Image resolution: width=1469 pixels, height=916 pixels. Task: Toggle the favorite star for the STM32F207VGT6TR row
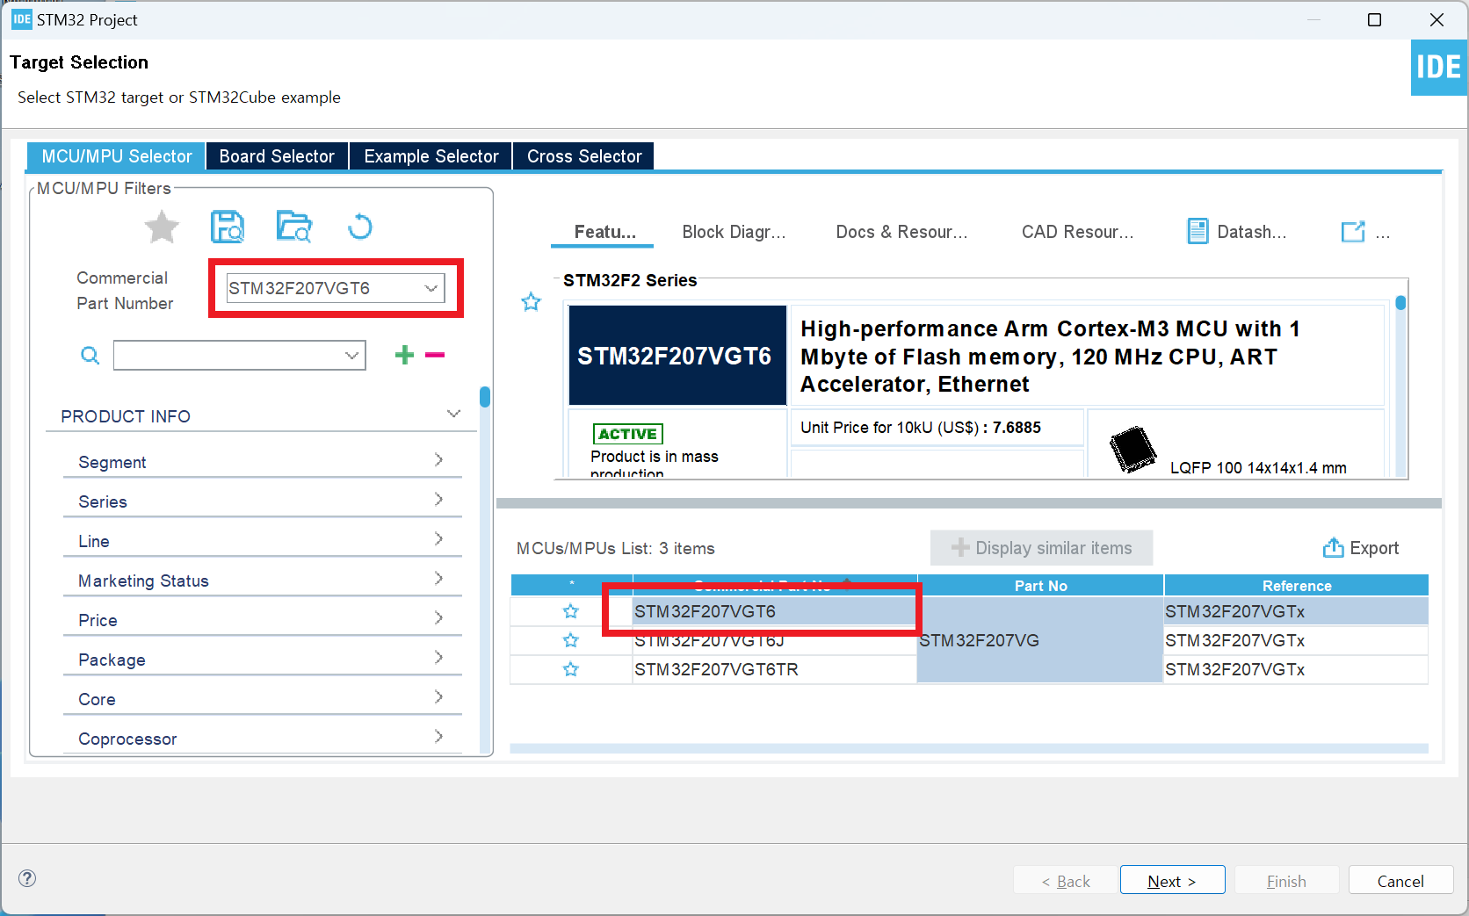tap(571, 669)
